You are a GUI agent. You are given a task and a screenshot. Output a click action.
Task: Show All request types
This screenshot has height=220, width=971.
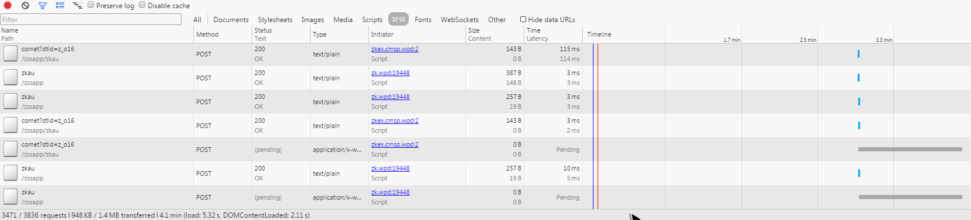tap(197, 20)
